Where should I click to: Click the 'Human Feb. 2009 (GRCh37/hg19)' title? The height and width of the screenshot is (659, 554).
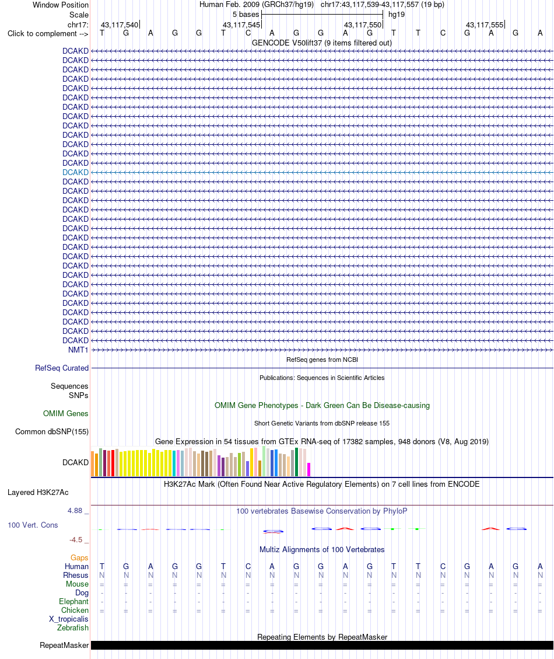click(256, 5)
